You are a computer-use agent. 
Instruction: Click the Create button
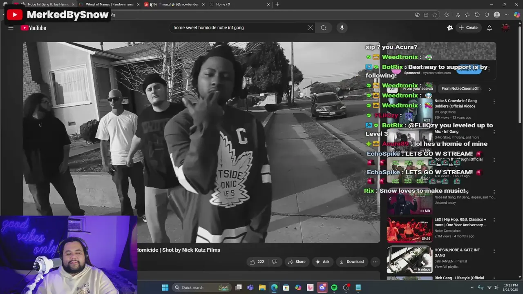(x=468, y=28)
